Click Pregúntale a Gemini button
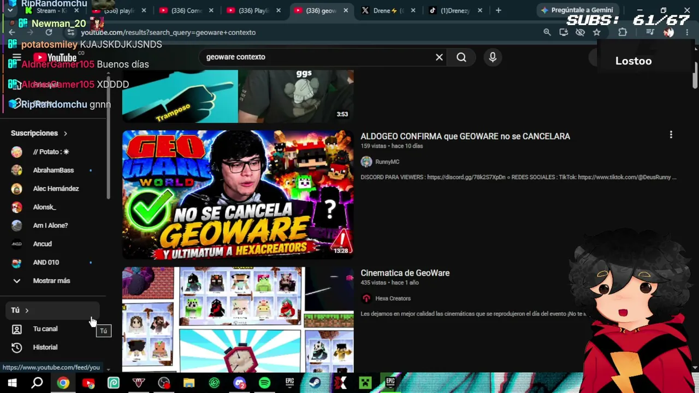The image size is (699, 393). point(579,10)
